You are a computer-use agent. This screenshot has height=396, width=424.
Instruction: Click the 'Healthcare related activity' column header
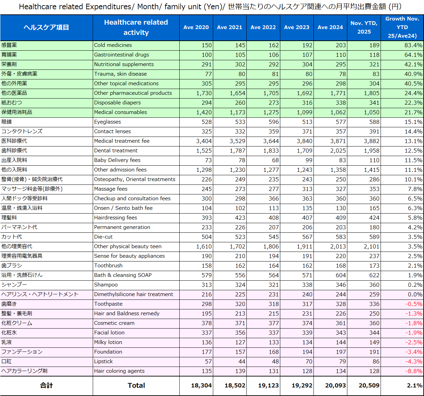136,27
